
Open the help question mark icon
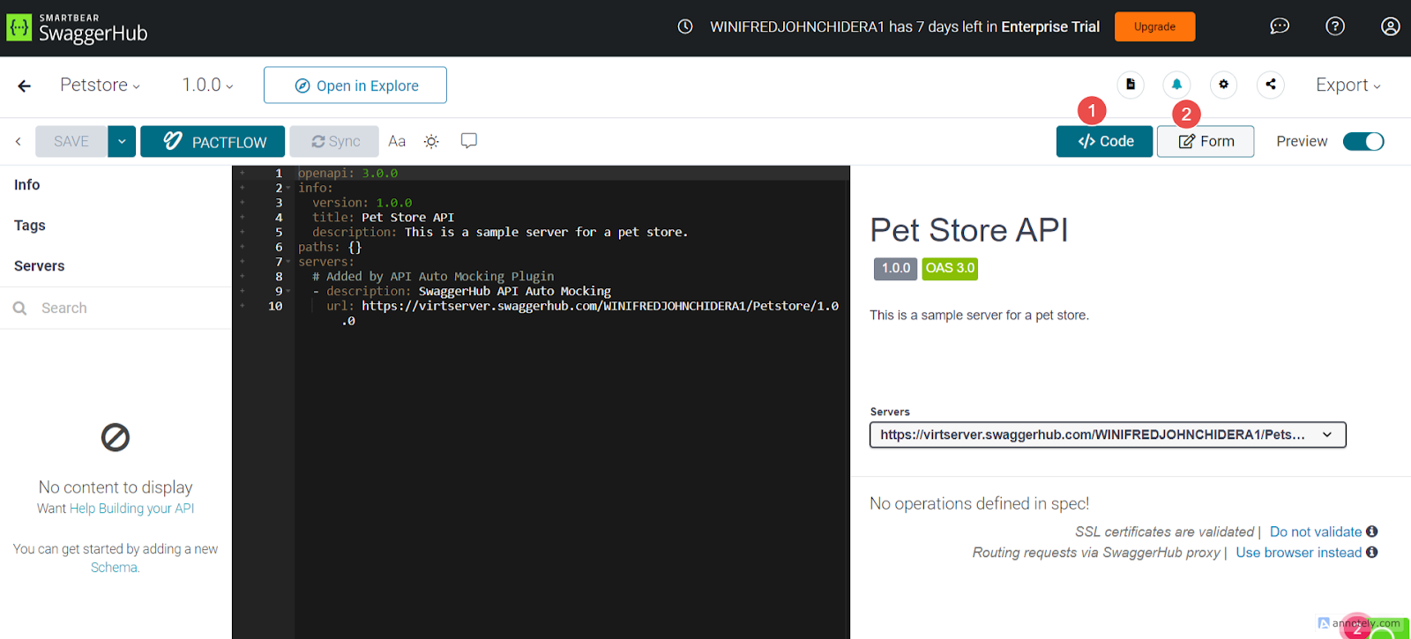pos(1335,26)
